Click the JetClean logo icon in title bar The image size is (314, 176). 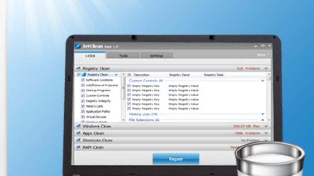(78, 46)
